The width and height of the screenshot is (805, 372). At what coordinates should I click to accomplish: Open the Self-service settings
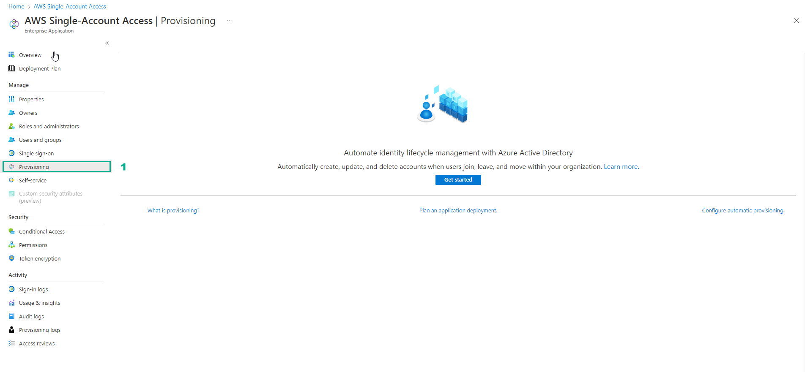tap(33, 181)
